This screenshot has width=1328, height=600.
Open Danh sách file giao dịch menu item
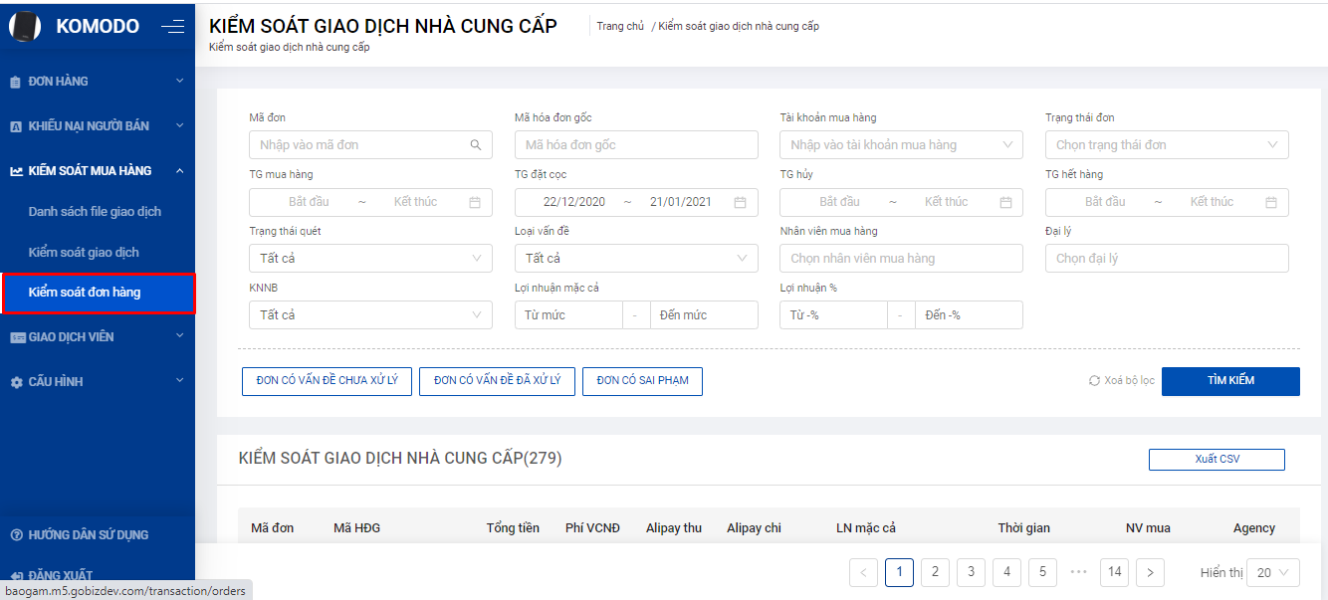(95, 212)
